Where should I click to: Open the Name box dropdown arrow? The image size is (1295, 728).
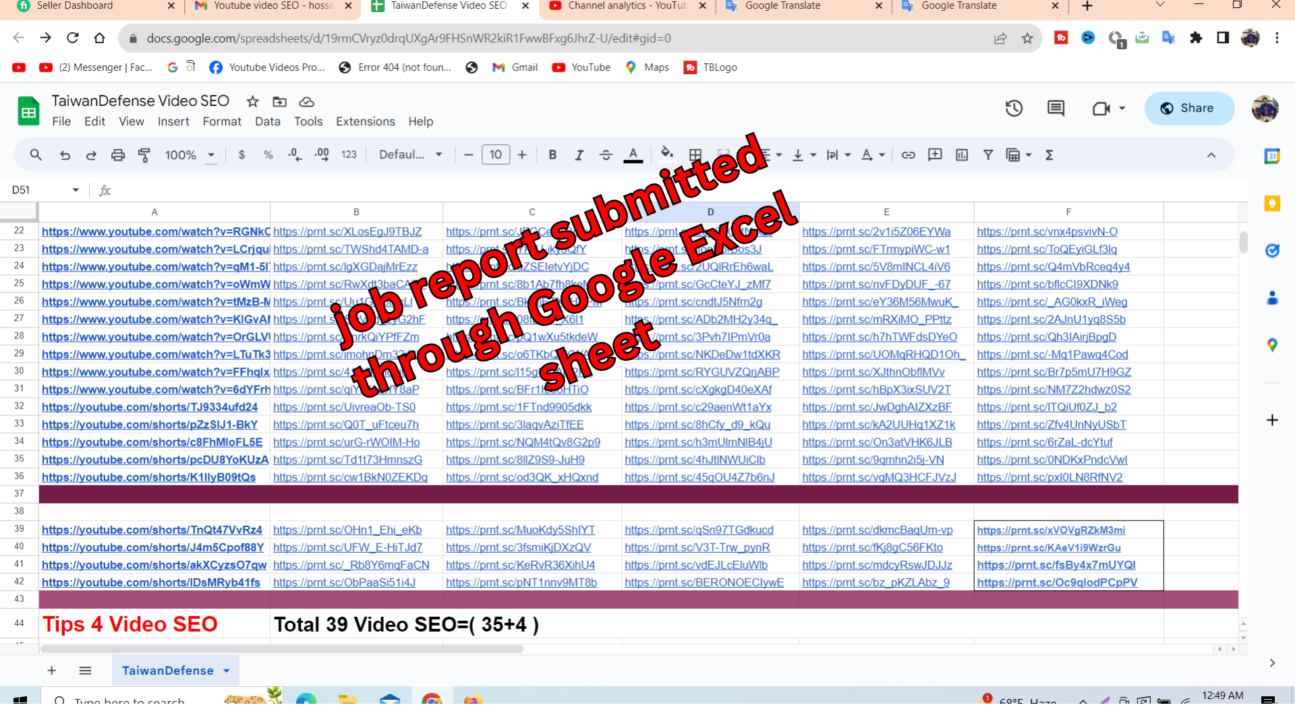click(76, 190)
